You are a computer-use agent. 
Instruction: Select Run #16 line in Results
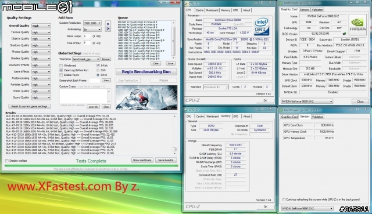(x=59, y=153)
